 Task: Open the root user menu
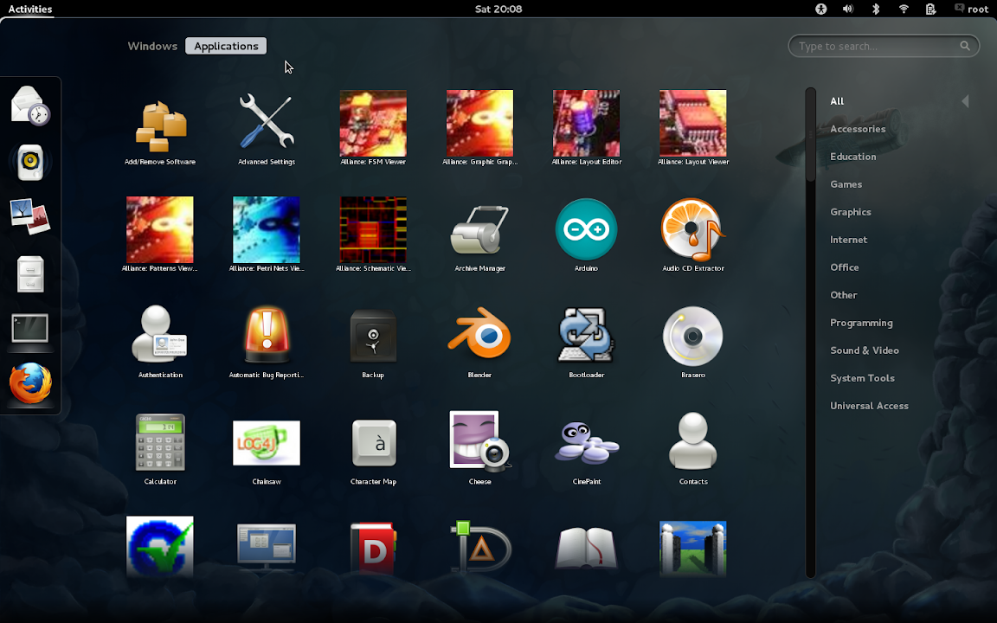pyautogui.click(x=971, y=9)
